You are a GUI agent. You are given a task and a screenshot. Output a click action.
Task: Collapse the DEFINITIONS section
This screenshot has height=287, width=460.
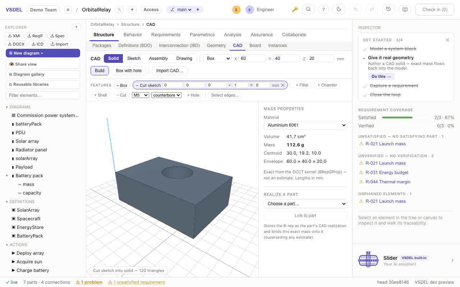(x=7, y=202)
